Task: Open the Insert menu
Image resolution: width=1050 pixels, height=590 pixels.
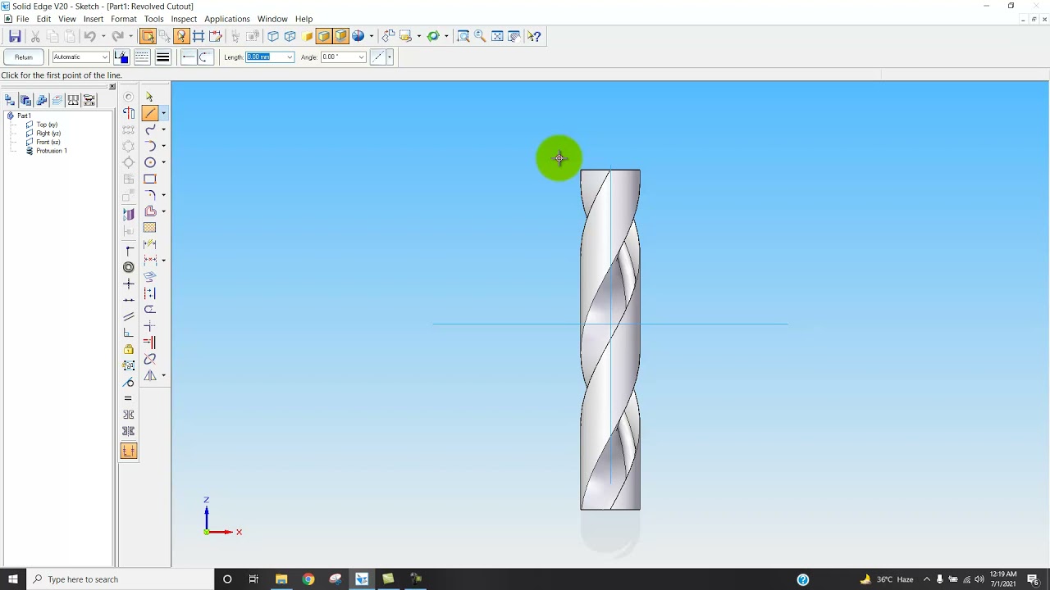Action: pyautogui.click(x=94, y=19)
